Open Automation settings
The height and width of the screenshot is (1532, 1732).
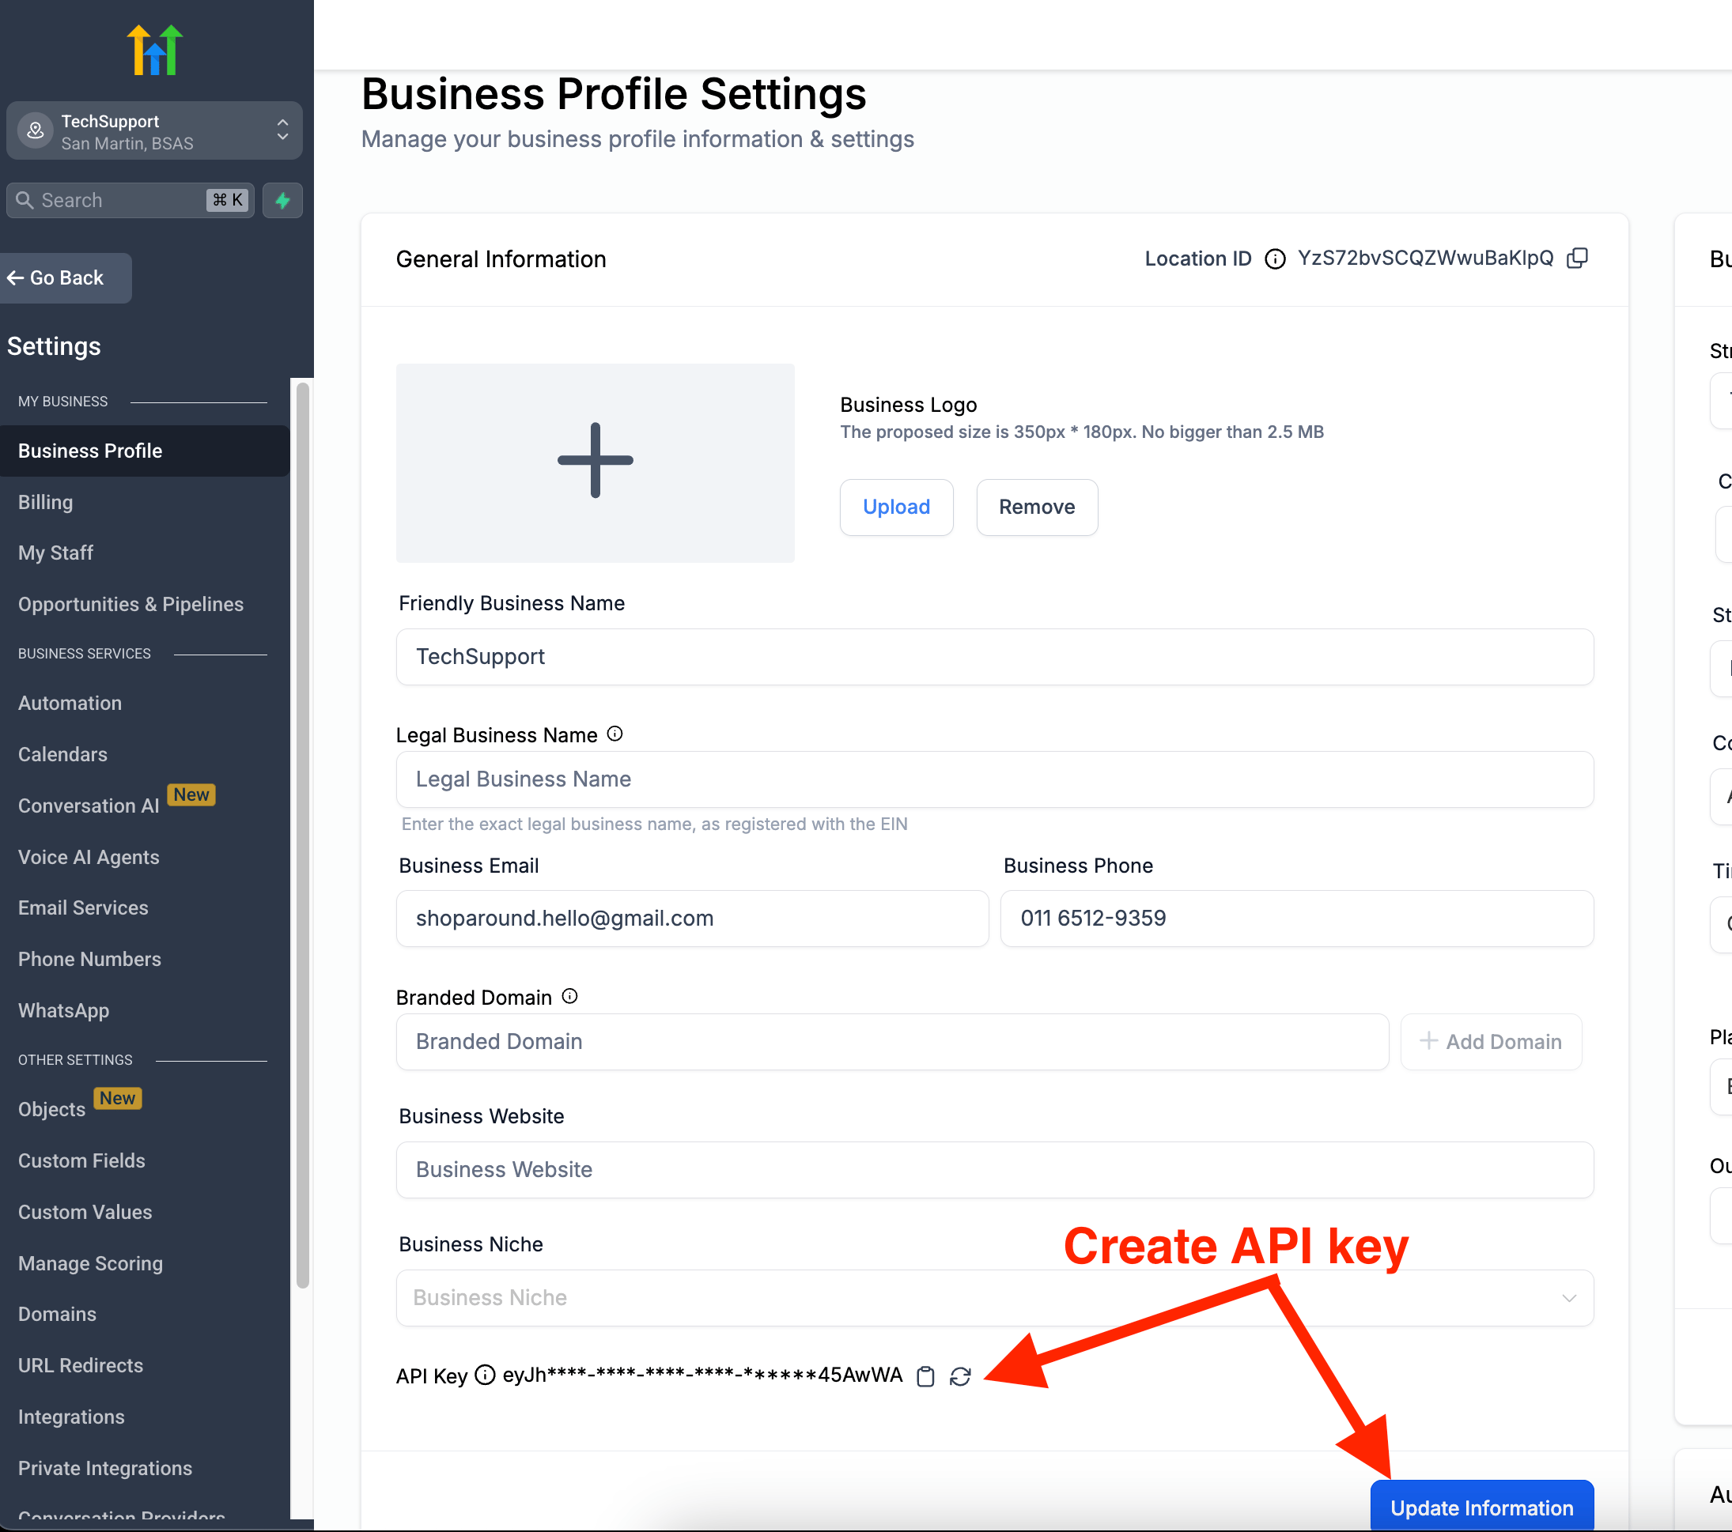click(x=70, y=703)
